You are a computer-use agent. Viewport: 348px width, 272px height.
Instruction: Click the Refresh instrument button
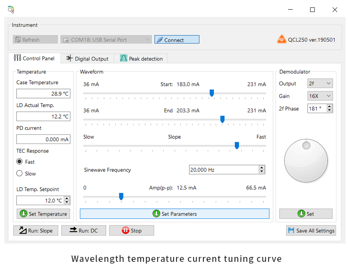pyautogui.click(x=35, y=40)
